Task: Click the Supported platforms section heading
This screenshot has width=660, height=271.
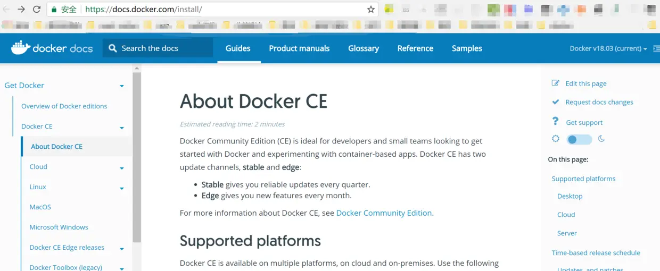Action: pyautogui.click(x=250, y=241)
